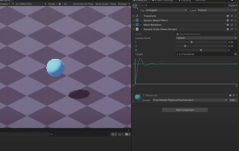
Task: Click the Z parameter slider handle
Action: click(185, 46)
